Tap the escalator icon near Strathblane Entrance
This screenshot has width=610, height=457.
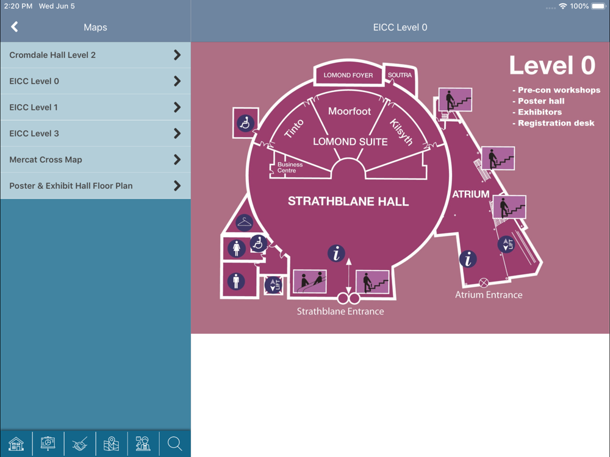(310, 282)
